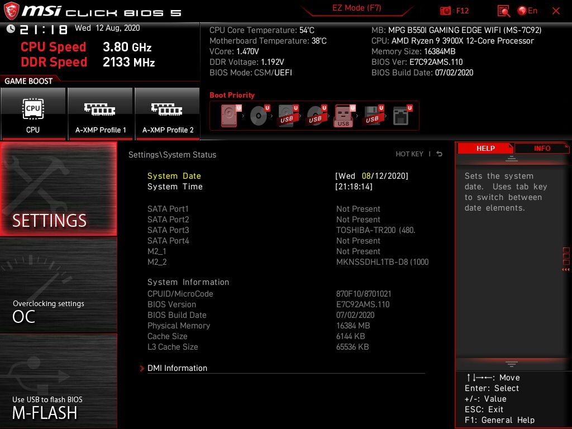Image resolution: width=572 pixels, height=429 pixels.
Task: Enable CPU Game Boost
Action: point(33,113)
